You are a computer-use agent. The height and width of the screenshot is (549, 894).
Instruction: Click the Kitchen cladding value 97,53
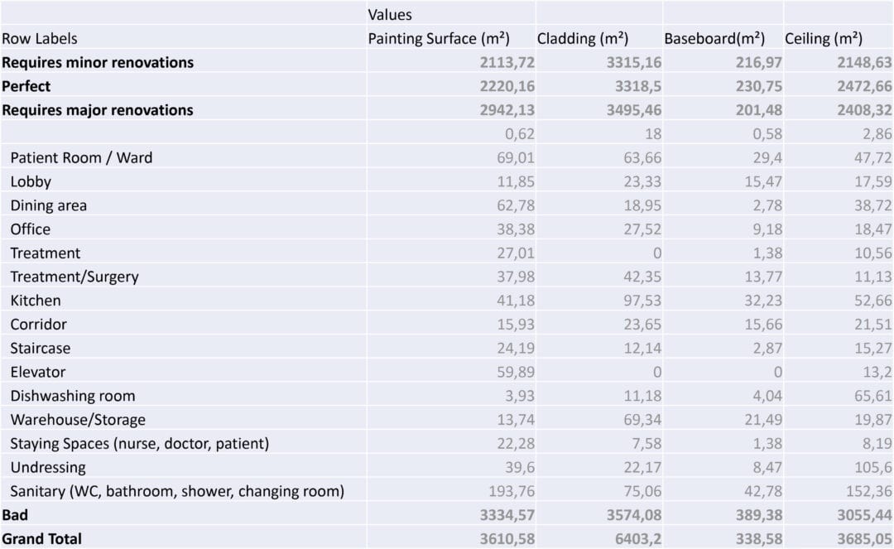[642, 301]
